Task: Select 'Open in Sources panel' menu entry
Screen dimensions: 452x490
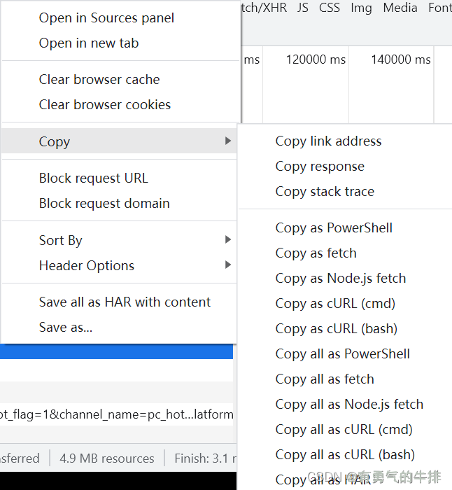Action: (106, 18)
